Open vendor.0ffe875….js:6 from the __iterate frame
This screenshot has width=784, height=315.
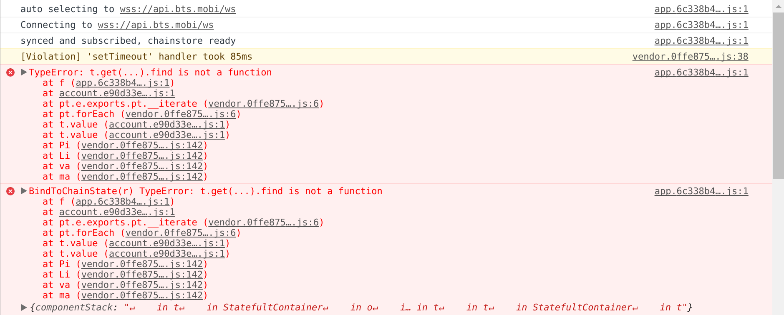pos(265,104)
